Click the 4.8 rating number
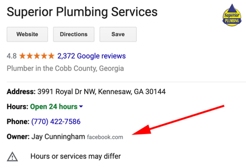246x168 pixels. 11,56
